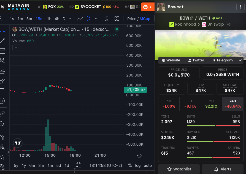Collapse the drawing toolbar side arrow
This screenshot has height=174, width=246.
click(8, 152)
